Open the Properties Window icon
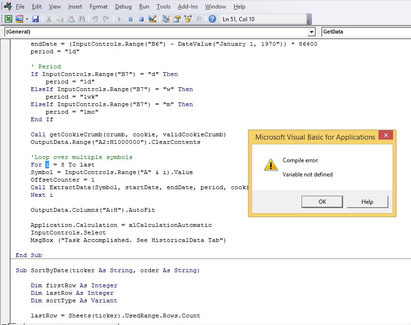The width and height of the screenshot is (411, 325). point(177,19)
